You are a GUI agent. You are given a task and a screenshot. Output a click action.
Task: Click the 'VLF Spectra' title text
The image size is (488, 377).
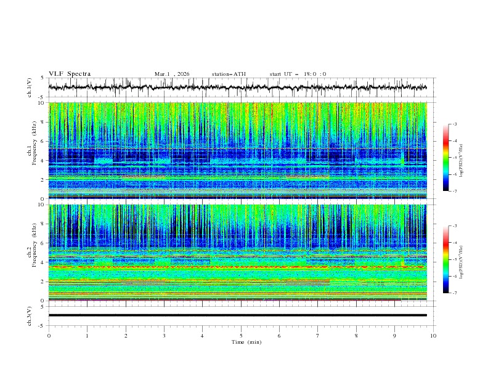pos(70,74)
